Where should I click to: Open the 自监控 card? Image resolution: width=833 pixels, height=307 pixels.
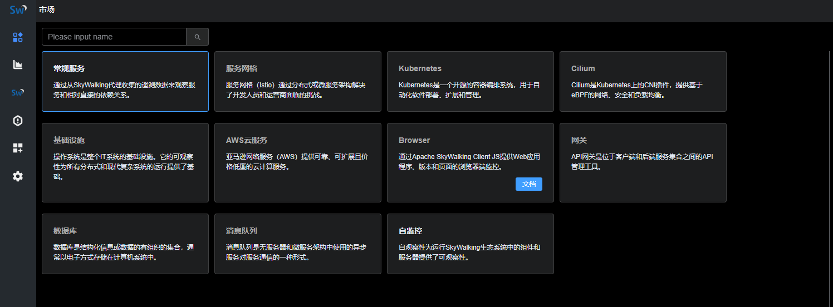coord(471,244)
